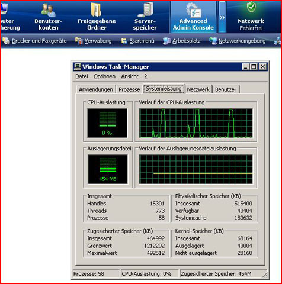This screenshot has width=282, height=284.
Task: Open Verwaltung shortcut
Action: pyautogui.click(x=94, y=41)
